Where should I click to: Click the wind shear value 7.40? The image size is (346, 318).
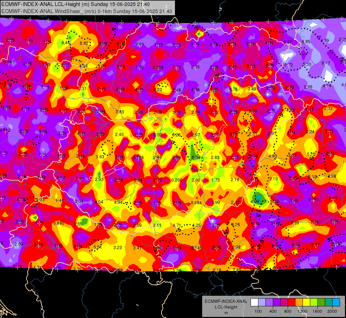click(236, 270)
